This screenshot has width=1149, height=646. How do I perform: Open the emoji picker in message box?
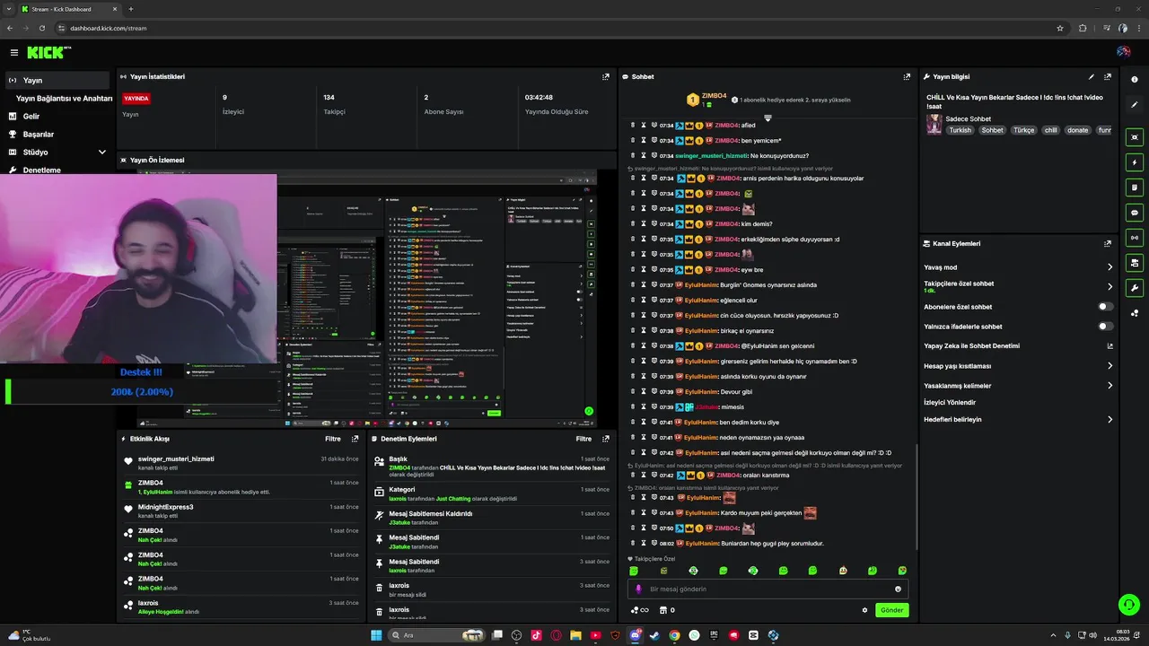[x=898, y=589]
